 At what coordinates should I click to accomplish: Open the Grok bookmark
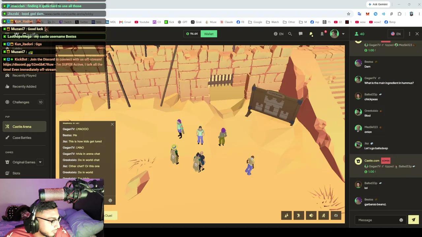click(x=196, y=22)
